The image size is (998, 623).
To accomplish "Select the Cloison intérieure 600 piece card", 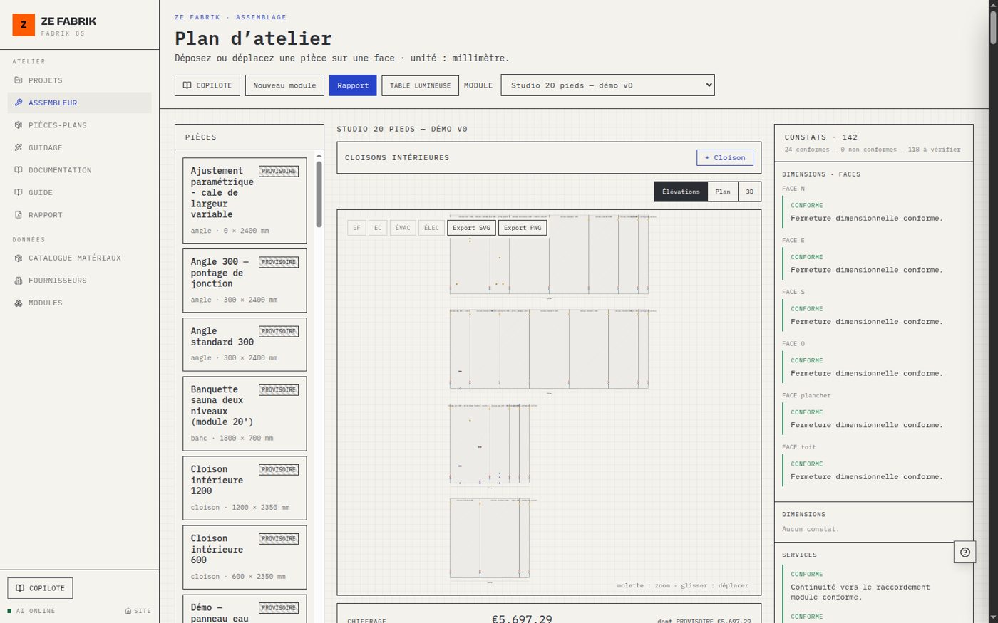I will (x=245, y=557).
